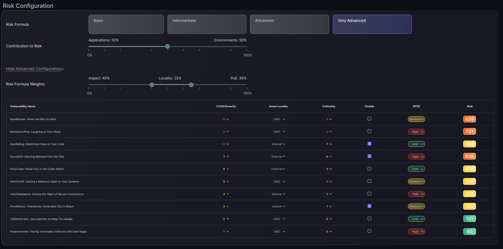Image resolution: width=503 pixels, height=249 pixels.
Task: Click the 721 risk score badge
Action: [469, 132]
